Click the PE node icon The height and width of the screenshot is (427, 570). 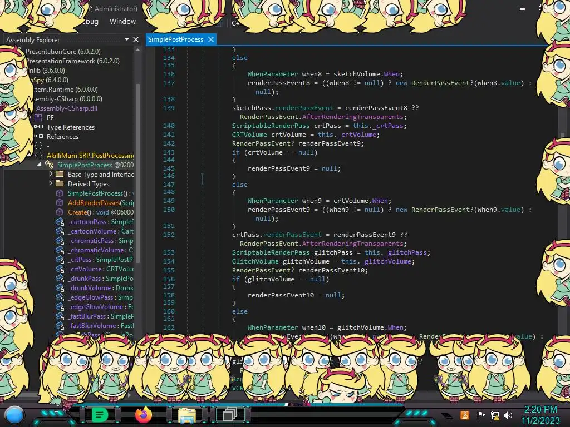38,117
